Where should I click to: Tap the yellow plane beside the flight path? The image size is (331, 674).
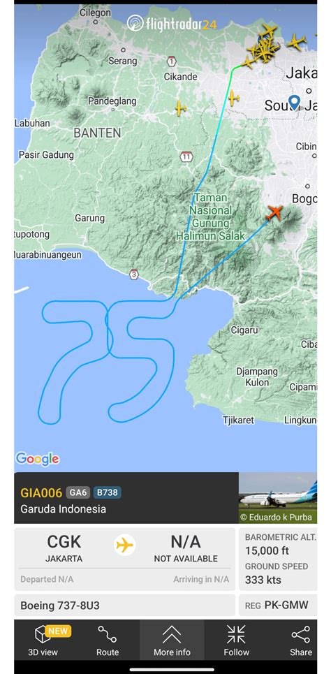click(233, 98)
